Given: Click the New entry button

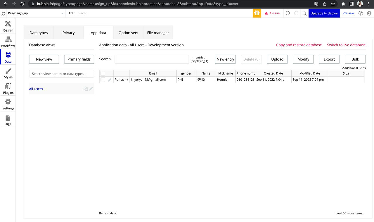Looking at the screenshot, I should tap(225, 59).
